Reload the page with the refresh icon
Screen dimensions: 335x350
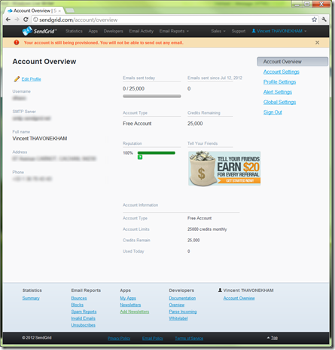point(26,20)
